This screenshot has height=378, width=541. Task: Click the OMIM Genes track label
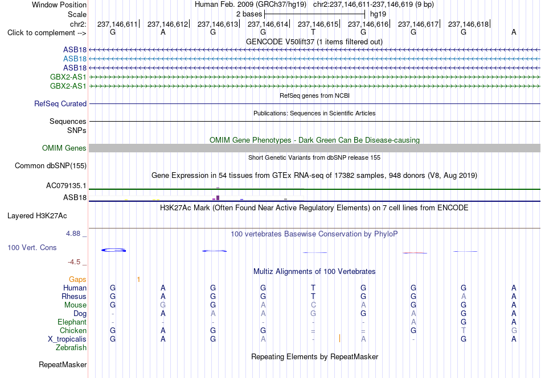(64, 148)
